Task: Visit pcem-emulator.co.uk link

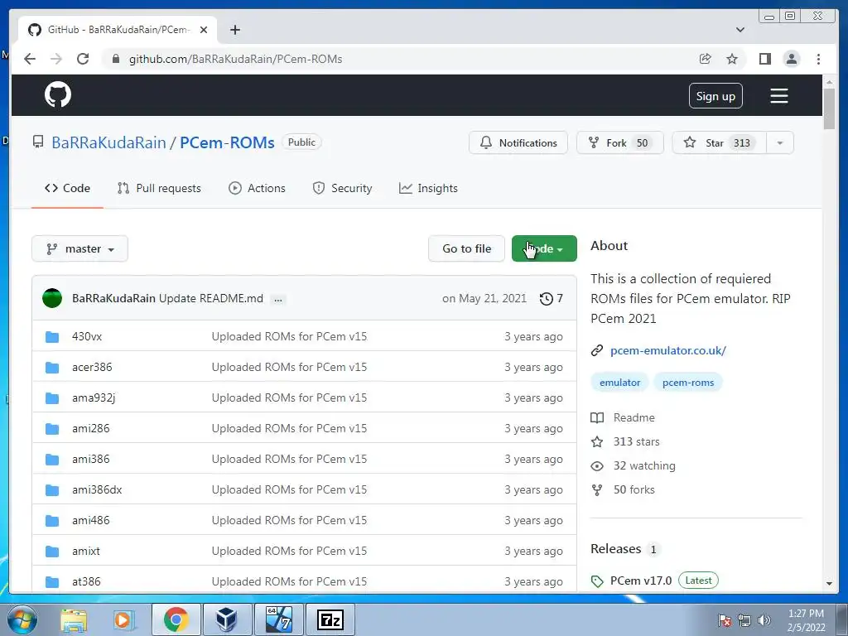Action: [x=668, y=350]
